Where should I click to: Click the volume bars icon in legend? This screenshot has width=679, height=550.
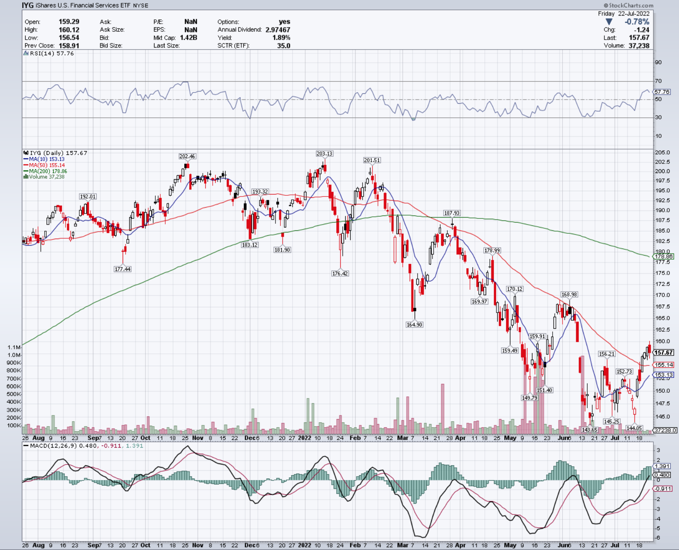[x=26, y=177]
